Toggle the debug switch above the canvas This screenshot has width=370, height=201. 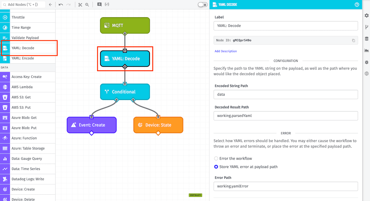[202, 5]
